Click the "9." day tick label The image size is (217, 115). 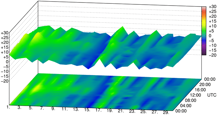(x=53, y=109)
